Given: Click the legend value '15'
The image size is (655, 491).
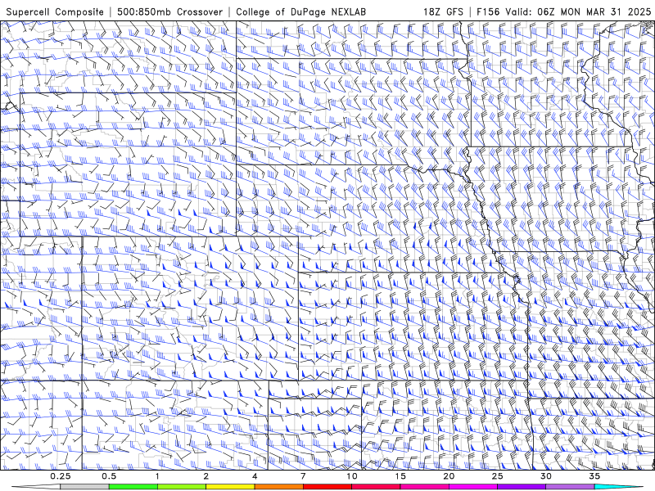Looking at the screenshot, I should coord(400,476).
